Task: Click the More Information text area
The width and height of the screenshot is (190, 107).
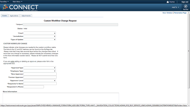Action: (61, 98)
